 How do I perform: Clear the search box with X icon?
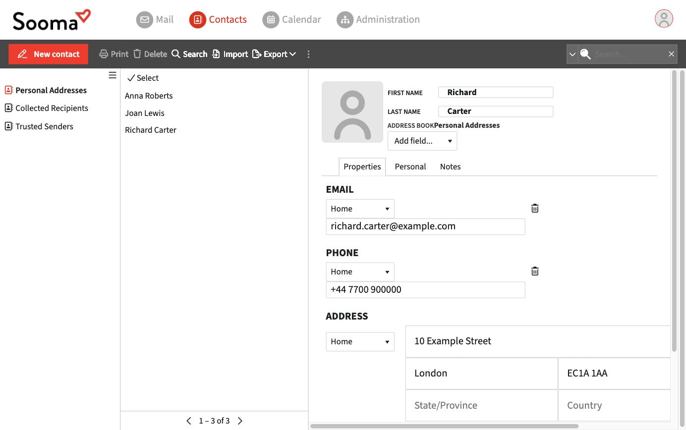tap(671, 54)
